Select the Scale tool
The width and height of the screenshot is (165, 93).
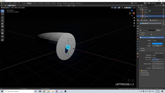tap(2, 24)
